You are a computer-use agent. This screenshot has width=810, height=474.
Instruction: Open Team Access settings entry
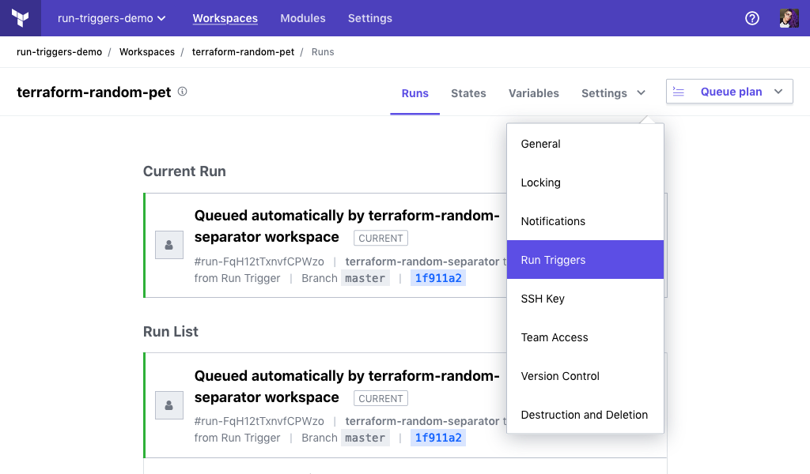(585, 337)
